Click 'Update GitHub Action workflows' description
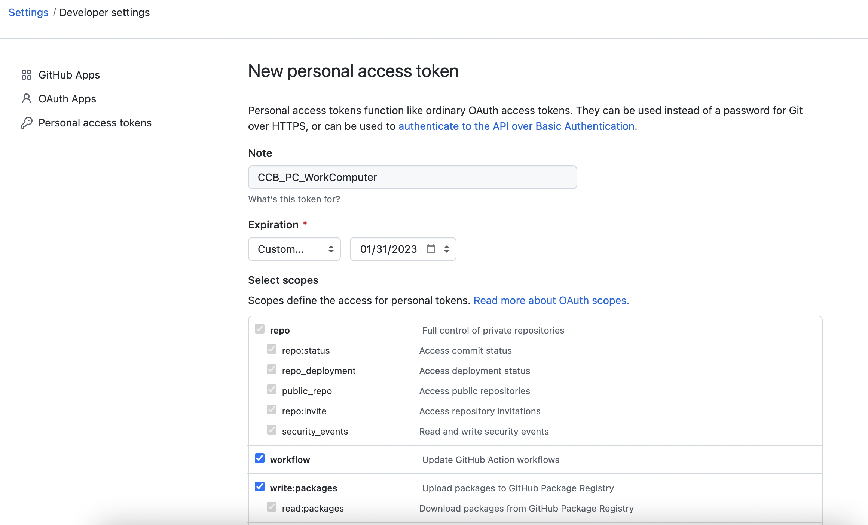The height and width of the screenshot is (525, 868). 491,460
